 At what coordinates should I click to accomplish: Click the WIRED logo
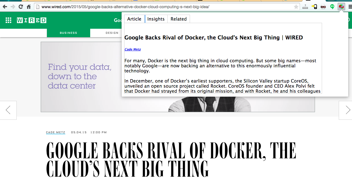pyautogui.click(x=32, y=20)
